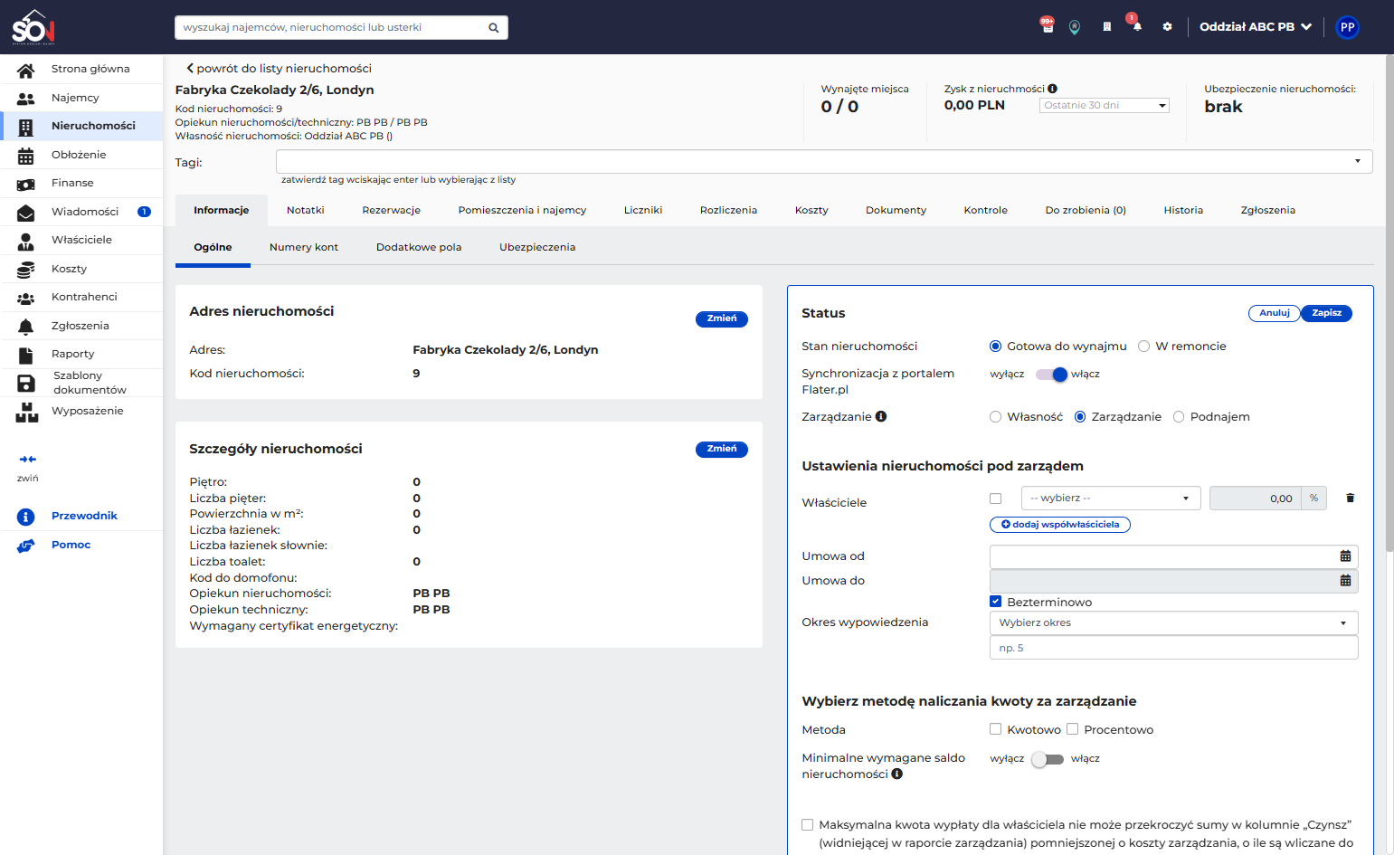The width and height of the screenshot is (1394, 855).
Task: Switch to Dokumenty tab
Action: (896, 210)
